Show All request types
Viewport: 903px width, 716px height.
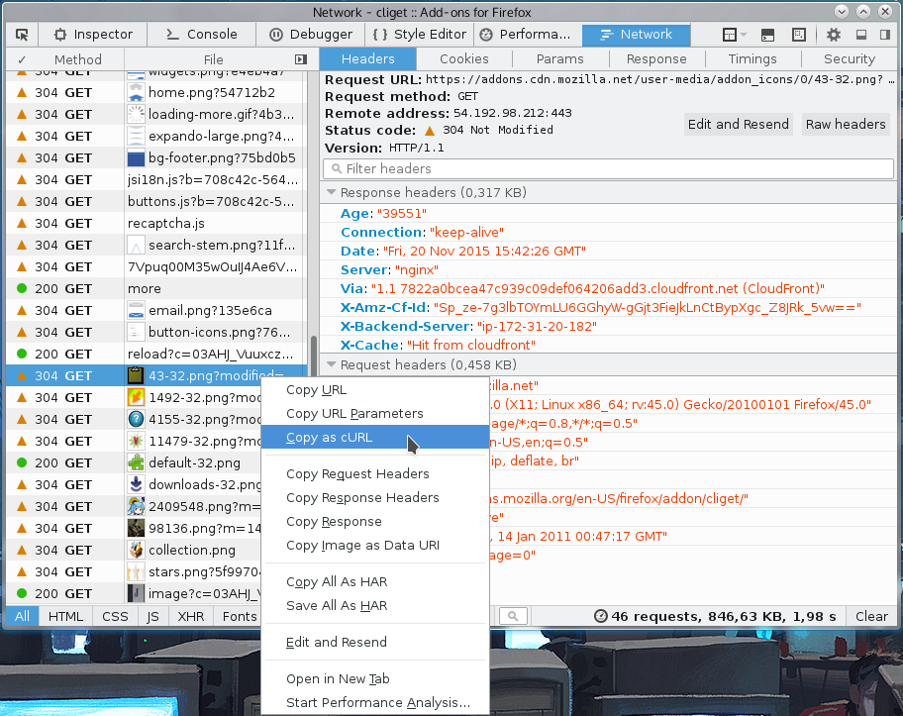coord(21,615)
